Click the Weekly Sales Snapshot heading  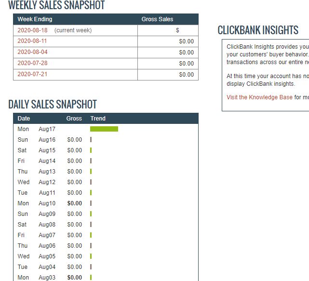click(x=56, y=5)
